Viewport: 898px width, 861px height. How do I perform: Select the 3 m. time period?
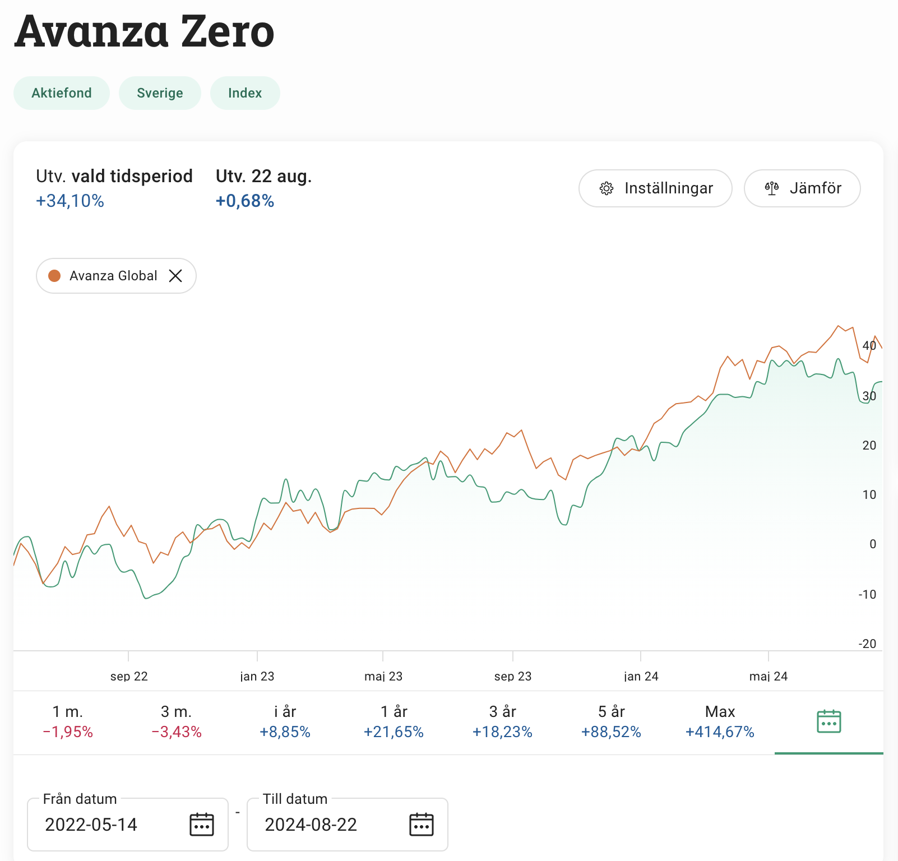click(x=177, y=721)
